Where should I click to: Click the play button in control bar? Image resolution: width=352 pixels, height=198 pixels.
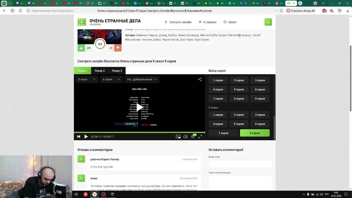[86, 137]
